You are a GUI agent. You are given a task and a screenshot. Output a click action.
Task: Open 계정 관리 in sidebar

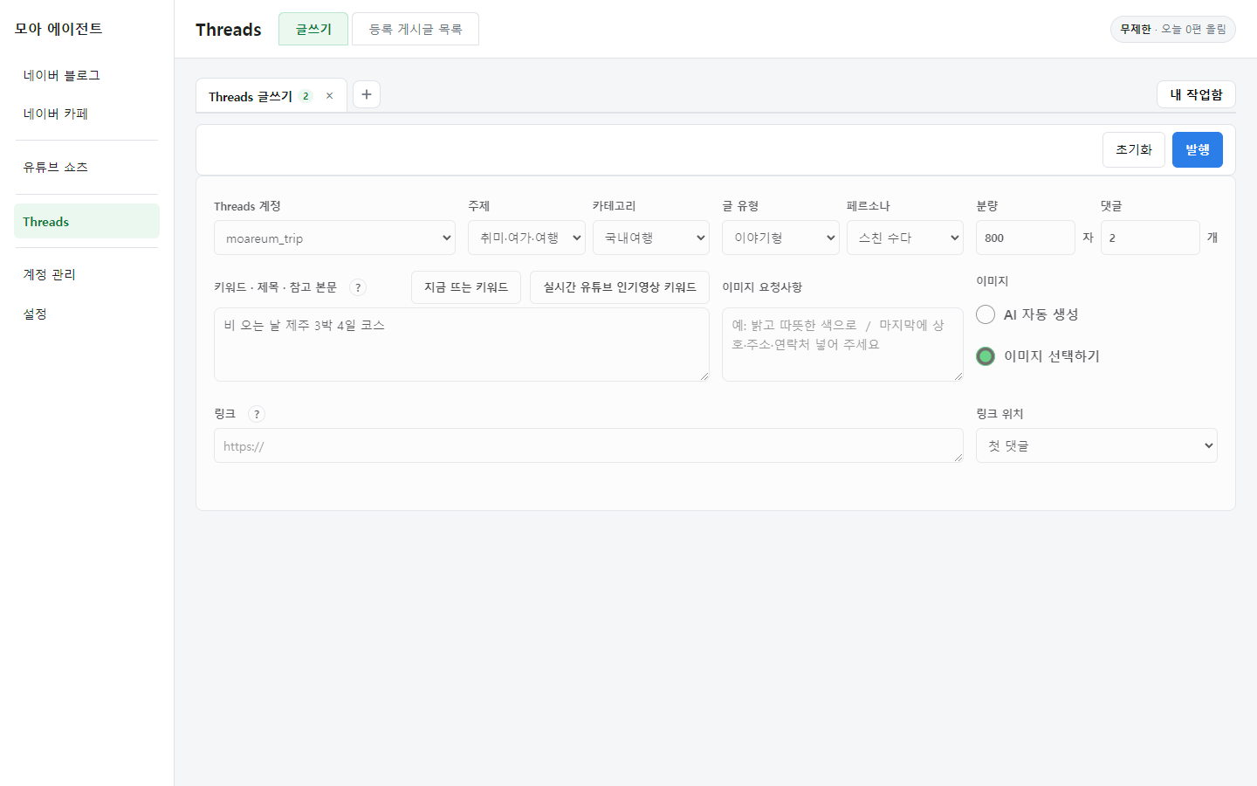point(86,274)
